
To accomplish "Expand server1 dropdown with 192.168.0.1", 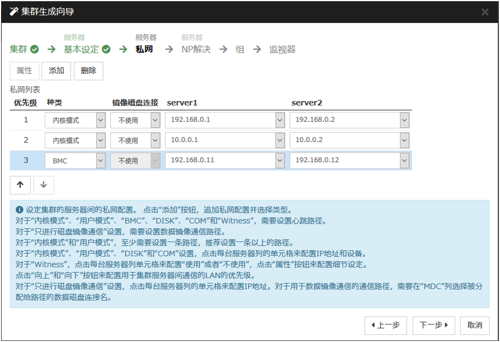I will [x=279, y=120].
